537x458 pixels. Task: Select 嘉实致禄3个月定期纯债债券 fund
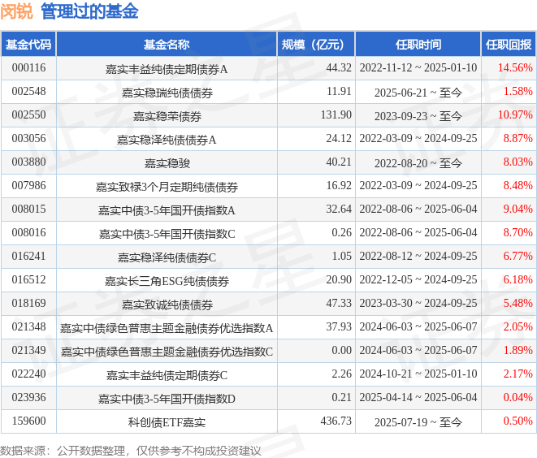[x=167, y=187]
